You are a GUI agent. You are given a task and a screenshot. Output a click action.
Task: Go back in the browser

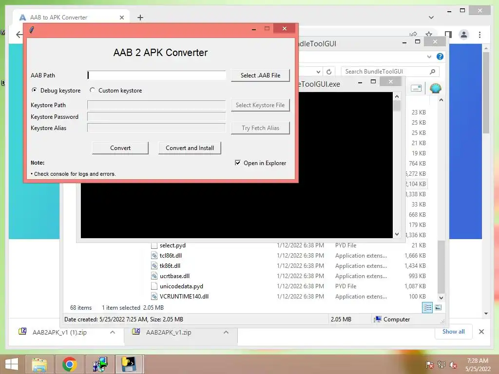pyautogui.click(x=19, y=35)
